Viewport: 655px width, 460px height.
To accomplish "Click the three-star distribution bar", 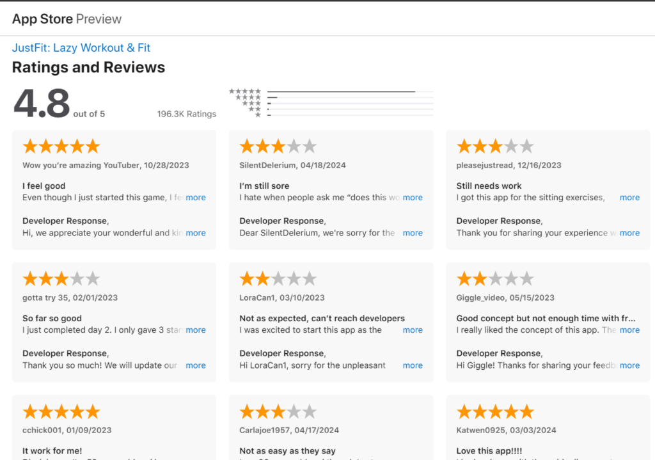I will (x=350, y=103).
